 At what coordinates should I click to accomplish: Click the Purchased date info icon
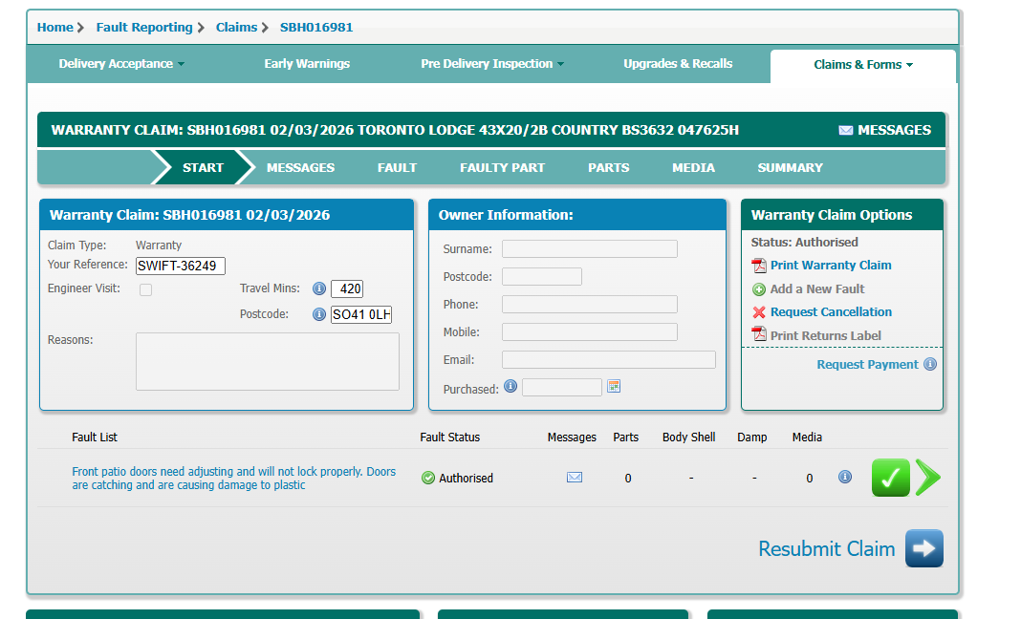click(x=510, y=386)
